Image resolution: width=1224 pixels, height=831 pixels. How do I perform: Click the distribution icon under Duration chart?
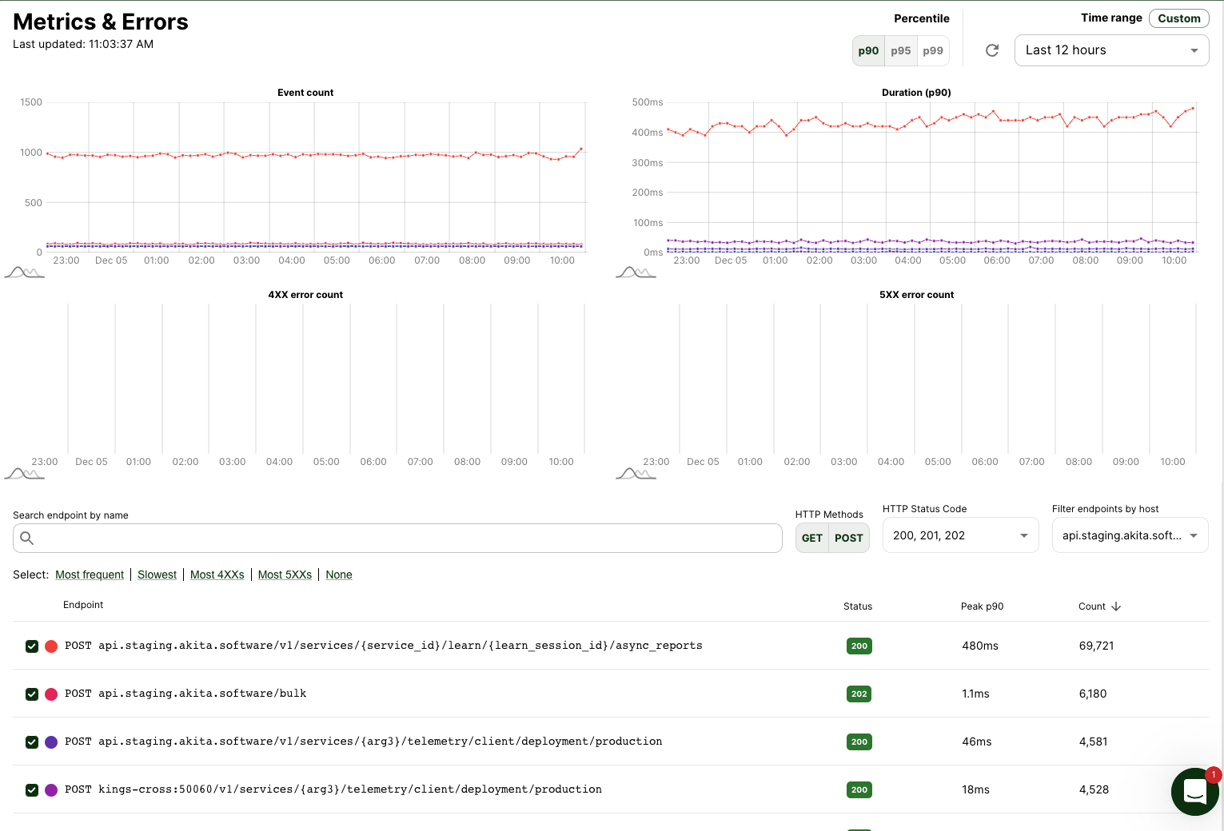coord(636,272)
